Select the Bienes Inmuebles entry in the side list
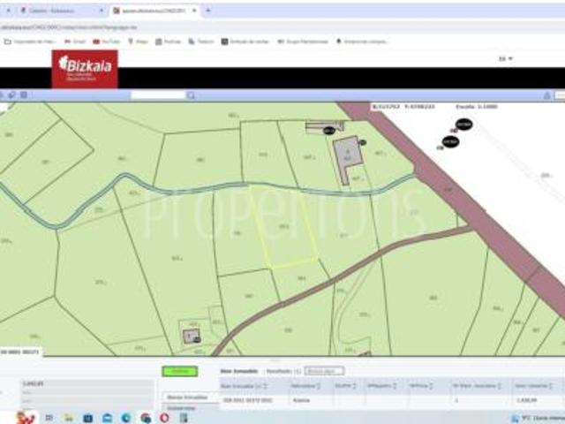Screen dimensions: 565x424 187,397
